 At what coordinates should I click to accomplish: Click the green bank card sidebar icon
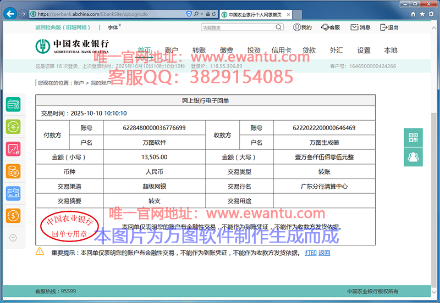point(13,104)
